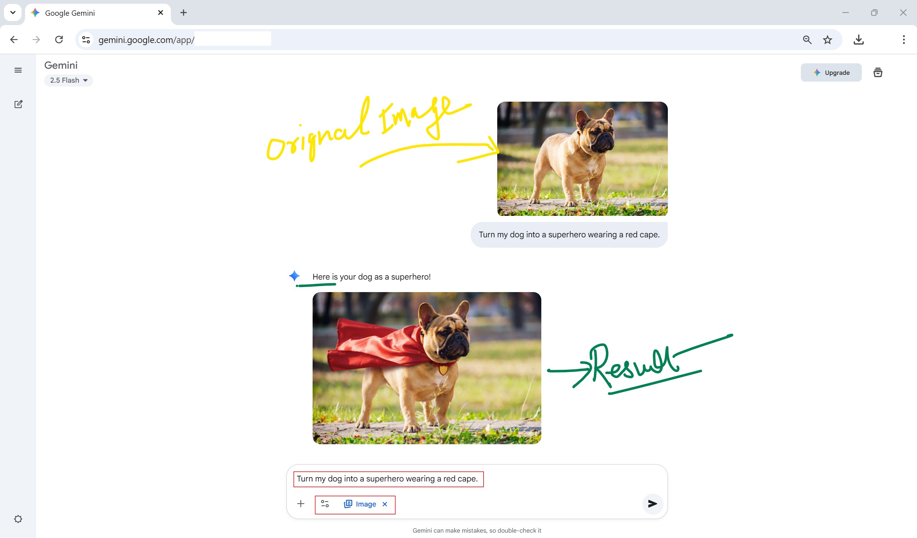Open the hamburger main menu
917x538 pixels.
click(x=18, y=70)
